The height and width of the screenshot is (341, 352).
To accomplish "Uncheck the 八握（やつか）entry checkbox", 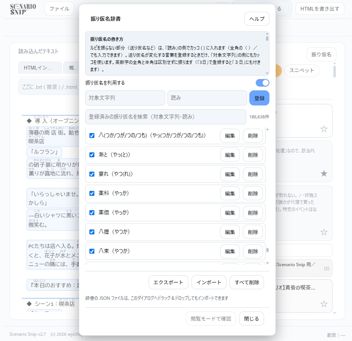I will [92, 232].
